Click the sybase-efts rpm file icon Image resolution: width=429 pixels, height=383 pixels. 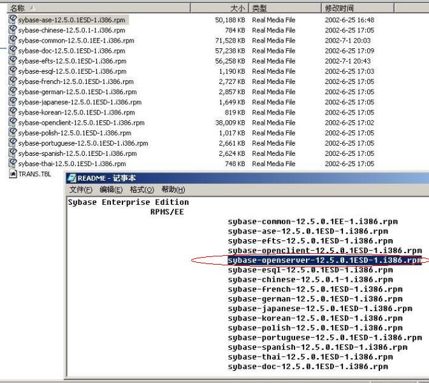coord(13,60)
